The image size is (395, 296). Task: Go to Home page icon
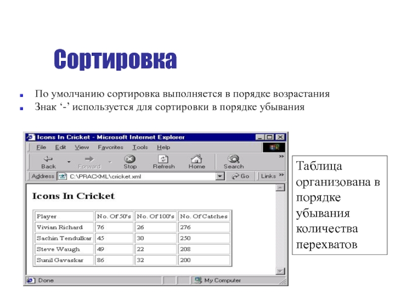(x=197, y=159)
